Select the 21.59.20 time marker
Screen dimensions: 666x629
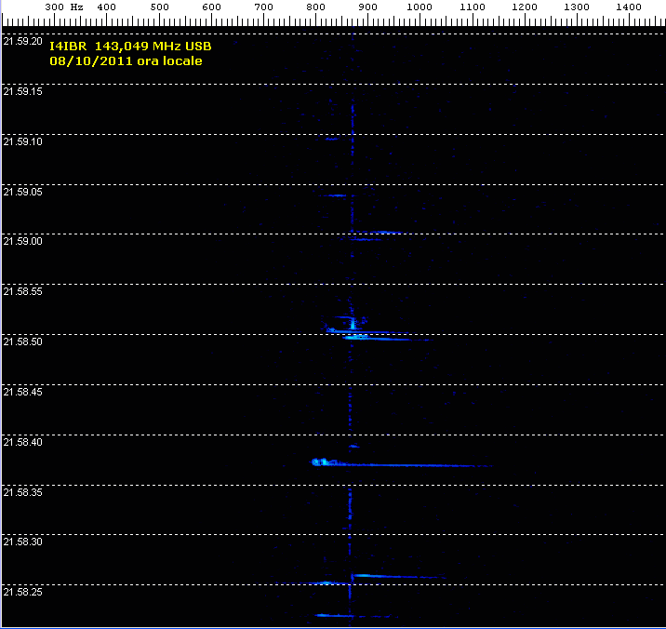tap(23, 41)
